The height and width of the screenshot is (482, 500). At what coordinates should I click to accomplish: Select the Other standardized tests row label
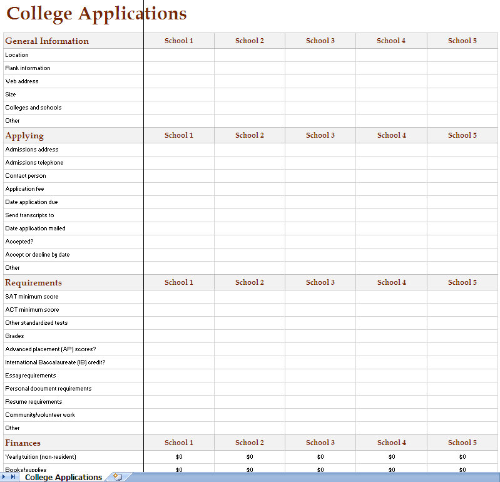click(36, 323)
